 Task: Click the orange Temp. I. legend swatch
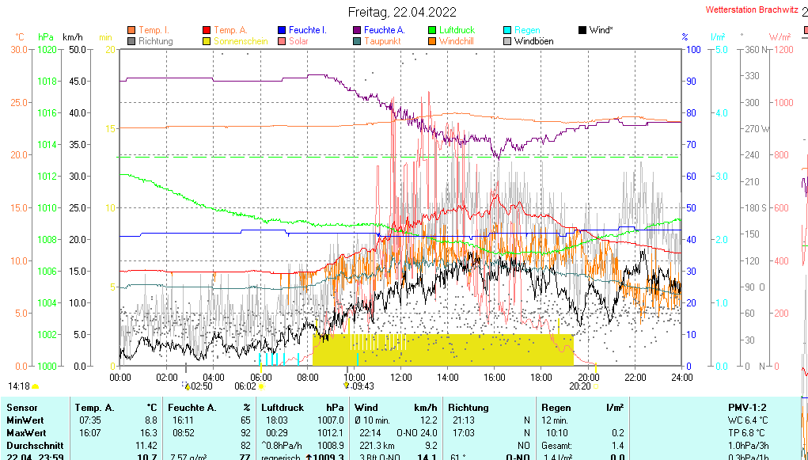(131, 30)
